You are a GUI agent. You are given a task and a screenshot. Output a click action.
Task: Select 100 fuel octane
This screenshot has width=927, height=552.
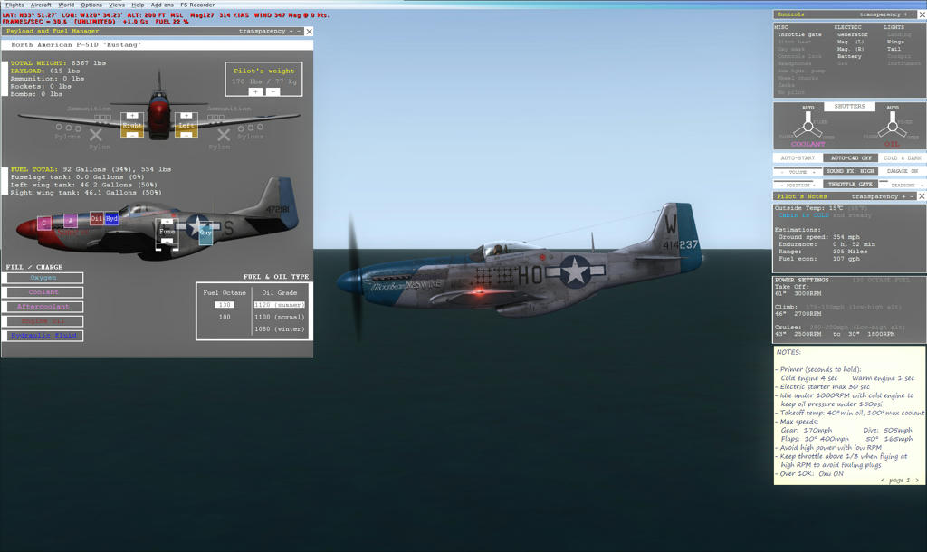click(225, 318)
